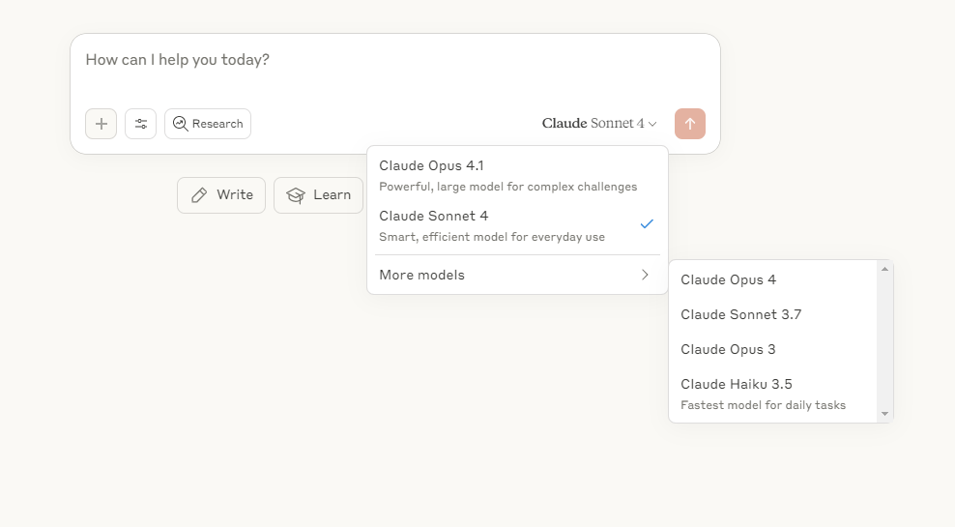
Task: Click the scrollbar up arrow in submenu
Action: pyautogui.click(x=885, y=269)
